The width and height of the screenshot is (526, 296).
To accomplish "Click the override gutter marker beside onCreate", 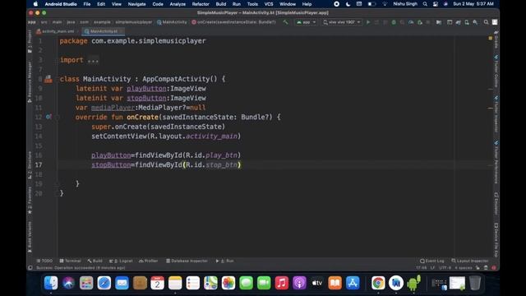I will point(48,117).
